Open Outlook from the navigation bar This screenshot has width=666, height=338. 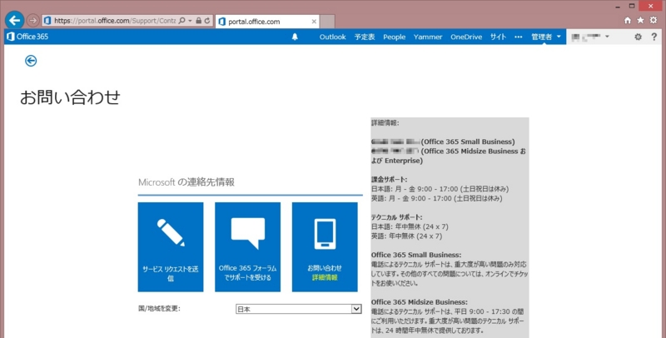332,37
